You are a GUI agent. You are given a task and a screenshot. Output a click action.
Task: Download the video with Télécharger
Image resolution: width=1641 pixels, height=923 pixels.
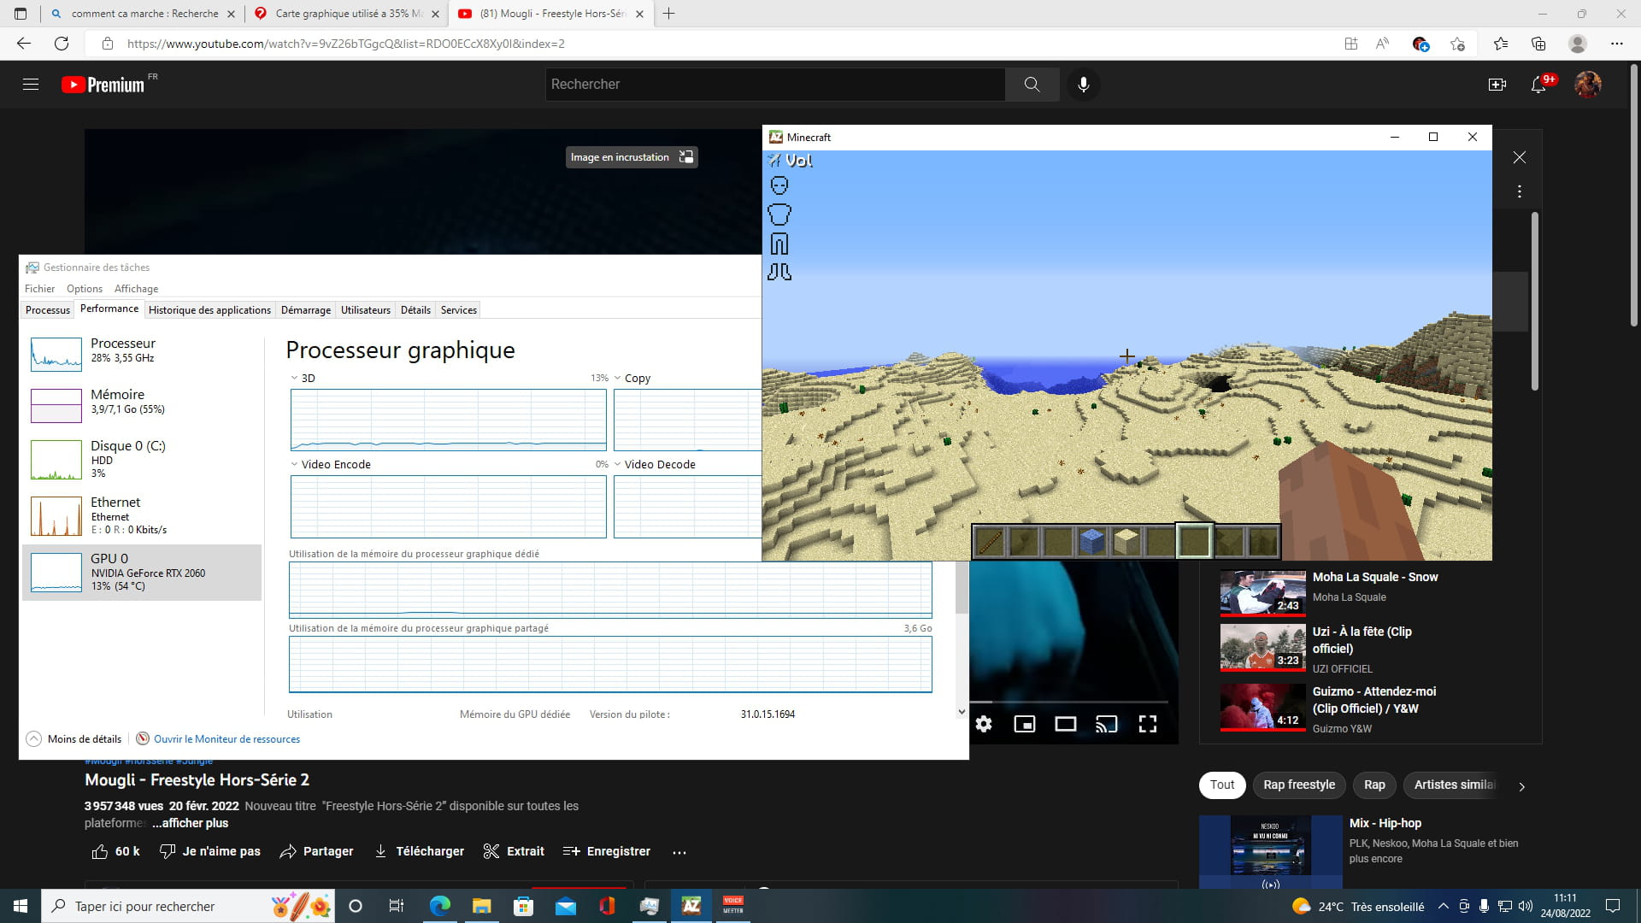[420, 851]
